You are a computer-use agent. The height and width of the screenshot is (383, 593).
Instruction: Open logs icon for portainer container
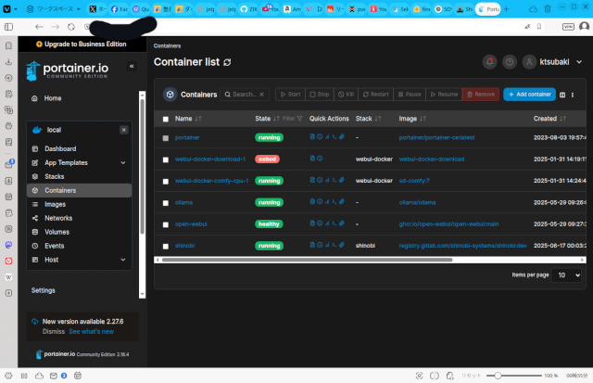point(312,136)
